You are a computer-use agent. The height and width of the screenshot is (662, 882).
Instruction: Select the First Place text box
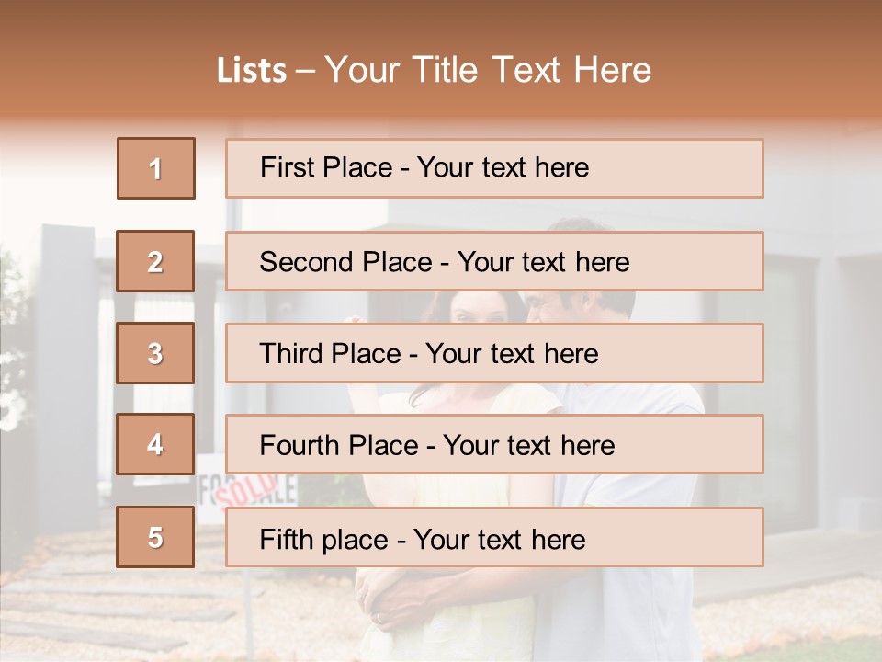[x=494, y=168]
